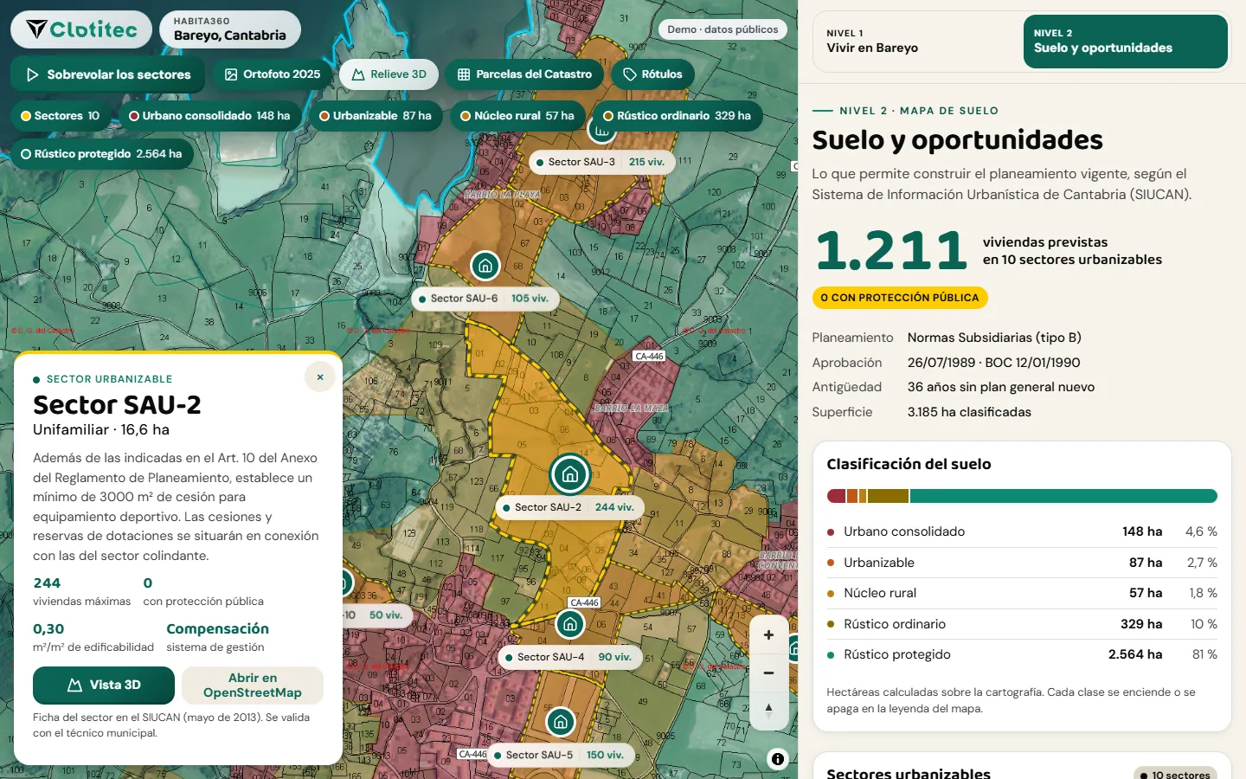The height and width of the screenshot is (779, 1246).
Task: Open map attribution info icon
Action: (x=778, y=759)
